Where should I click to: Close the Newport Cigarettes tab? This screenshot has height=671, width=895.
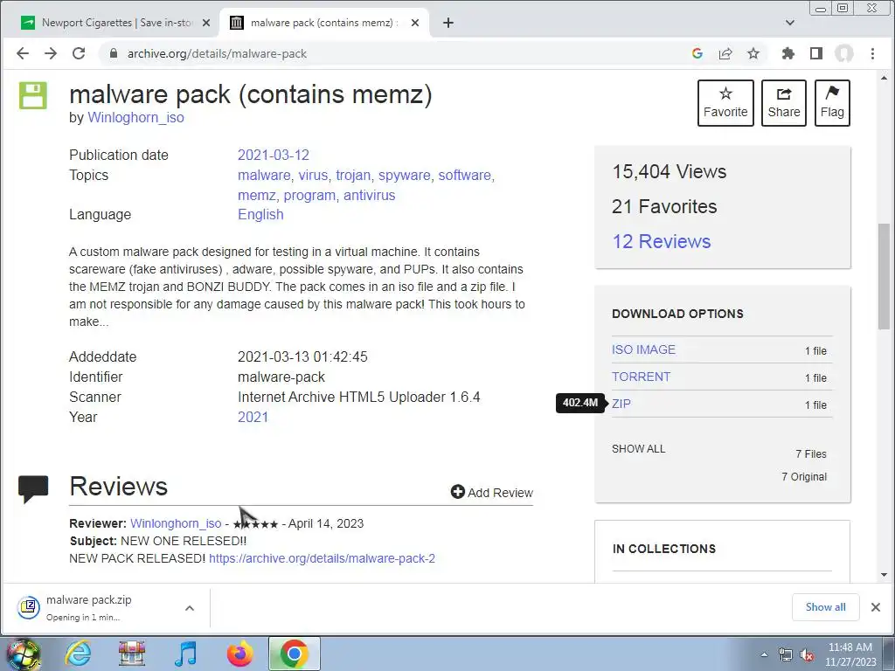tap(206, 23)
